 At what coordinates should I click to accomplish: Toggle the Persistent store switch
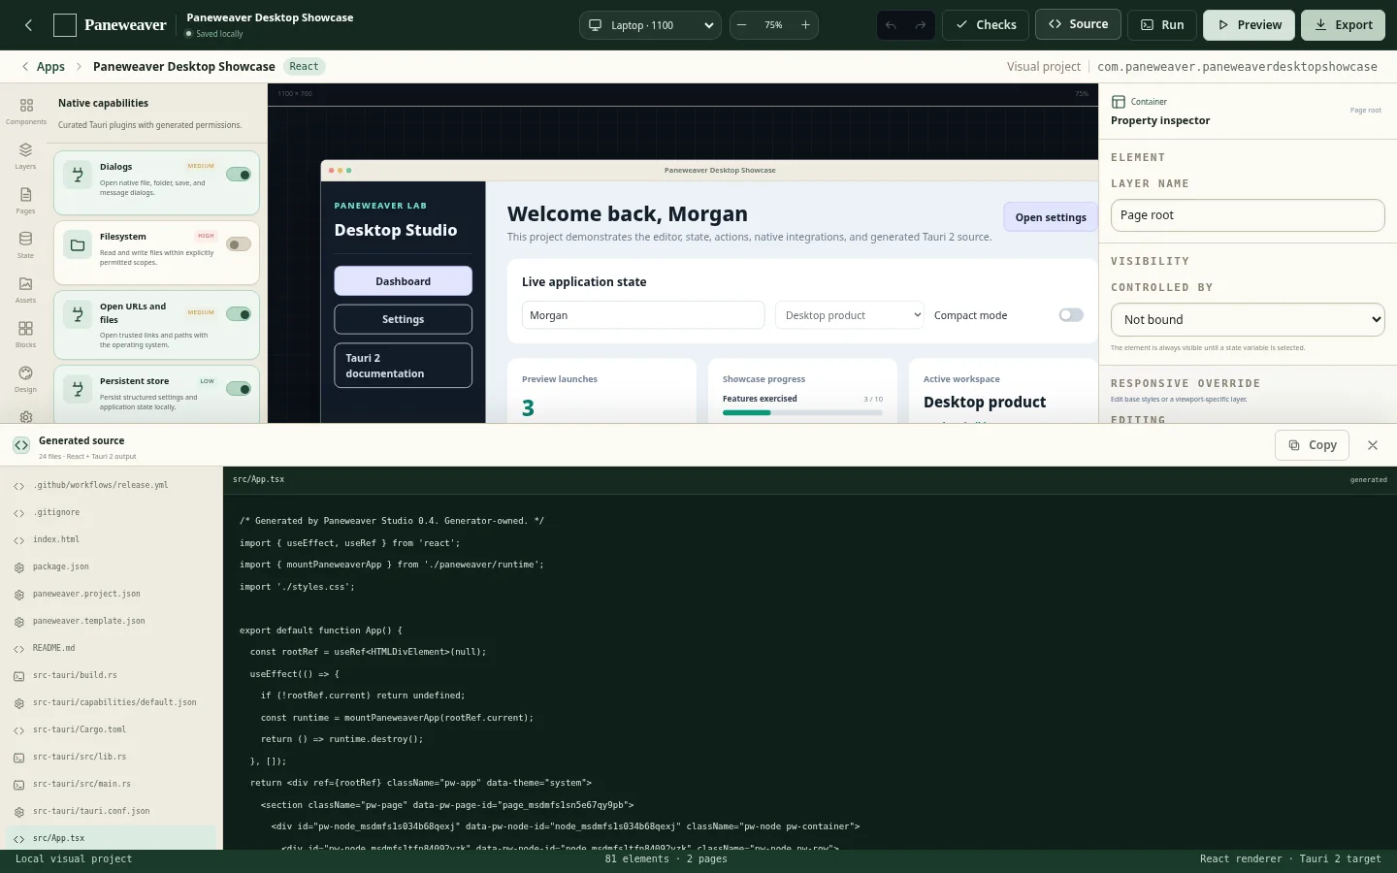(239, 389)
